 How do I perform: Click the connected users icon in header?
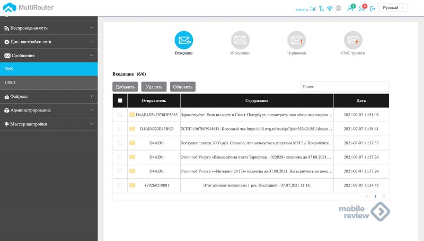pos(350,8)
